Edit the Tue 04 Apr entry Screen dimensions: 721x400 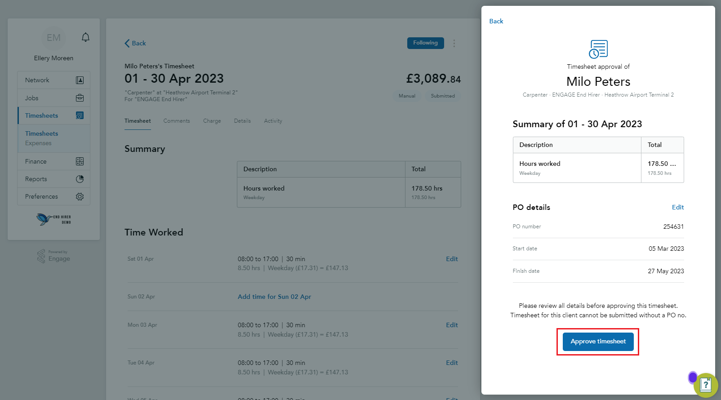(x=452, y=363)
